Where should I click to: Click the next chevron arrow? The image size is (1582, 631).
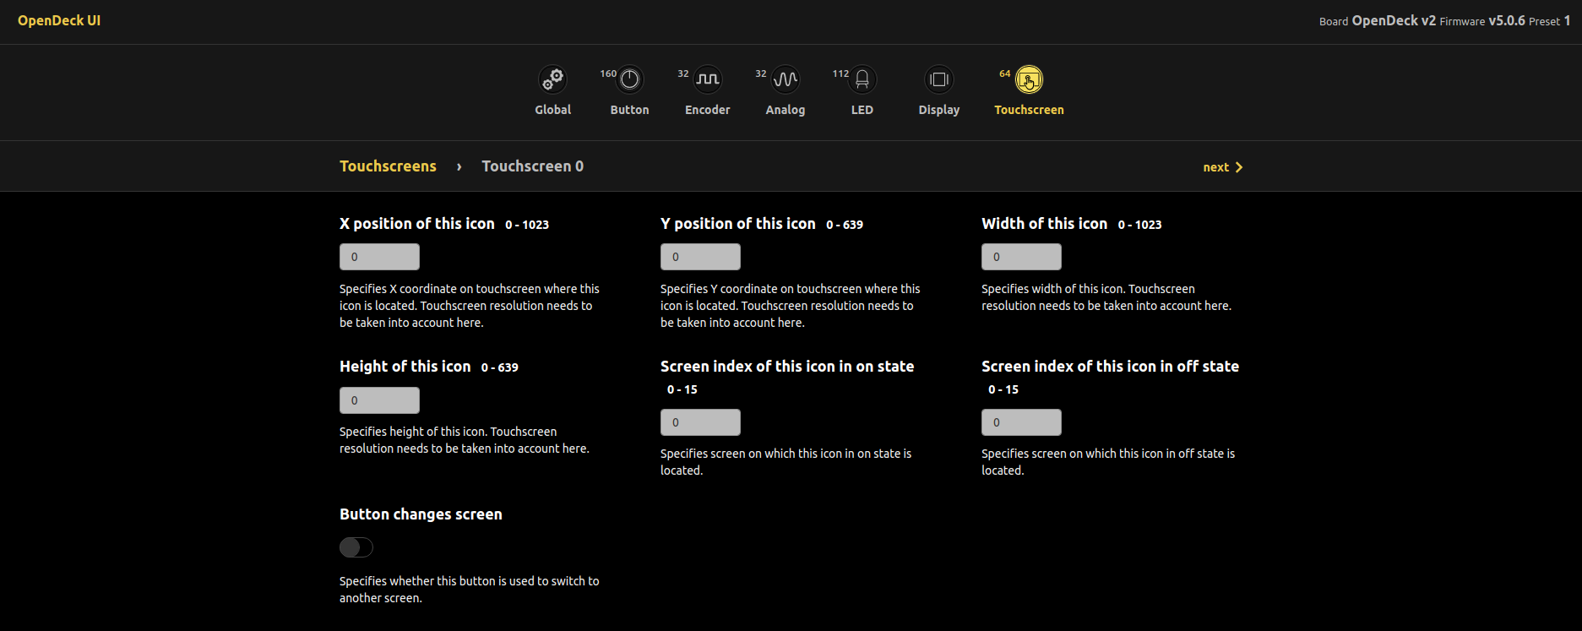click(1239, 167)
